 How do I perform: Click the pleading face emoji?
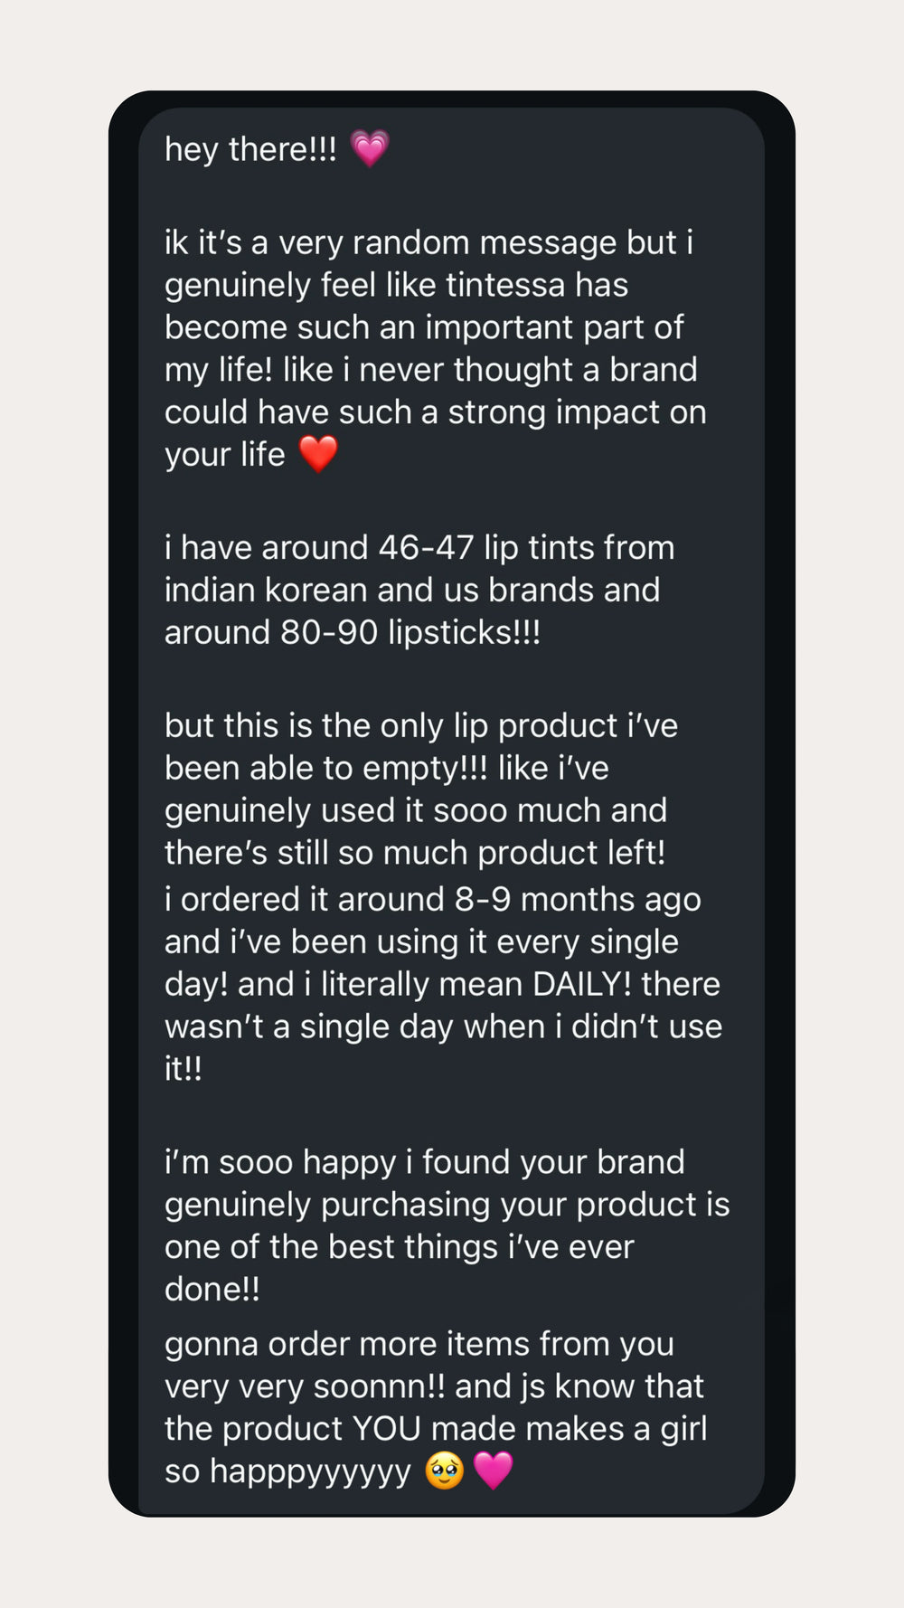point(444,1471)
